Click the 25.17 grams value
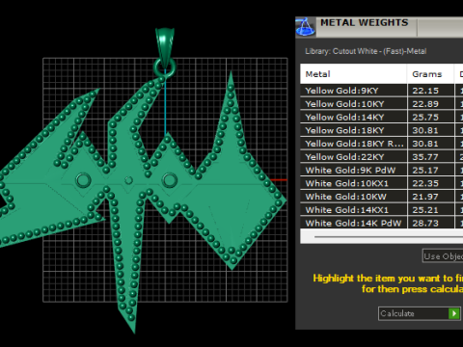 tap(425, 170)
